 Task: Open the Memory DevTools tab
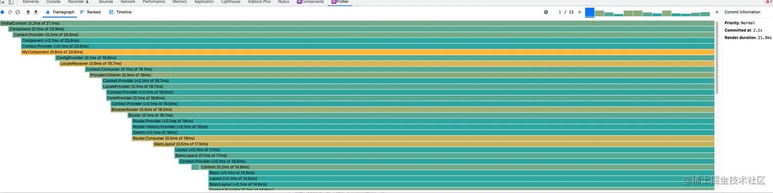[179, 2]
